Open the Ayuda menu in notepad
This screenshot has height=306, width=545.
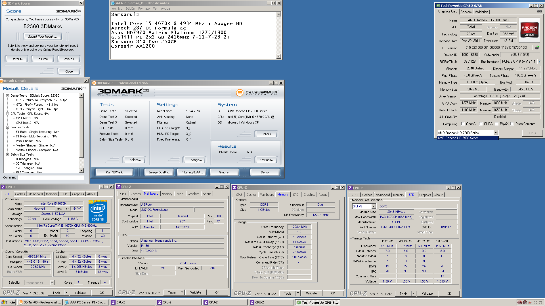[165, 8]
